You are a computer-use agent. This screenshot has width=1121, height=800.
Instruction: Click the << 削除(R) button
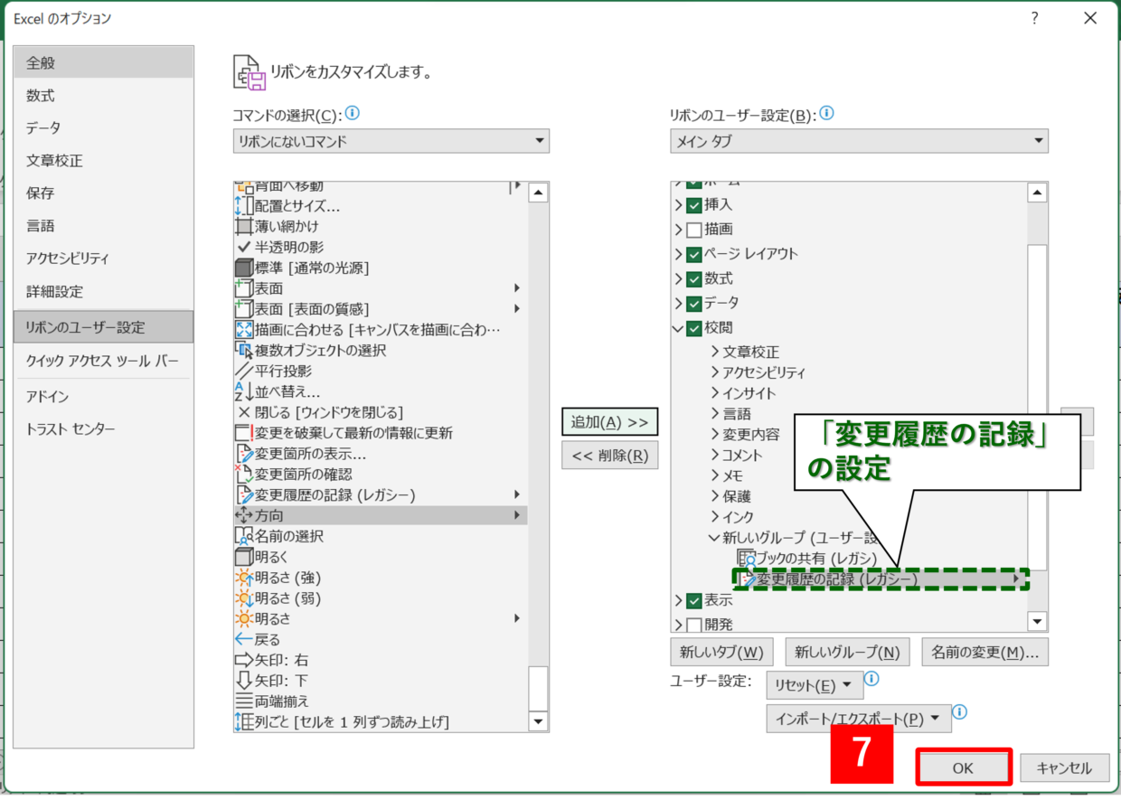click(609, 456)
